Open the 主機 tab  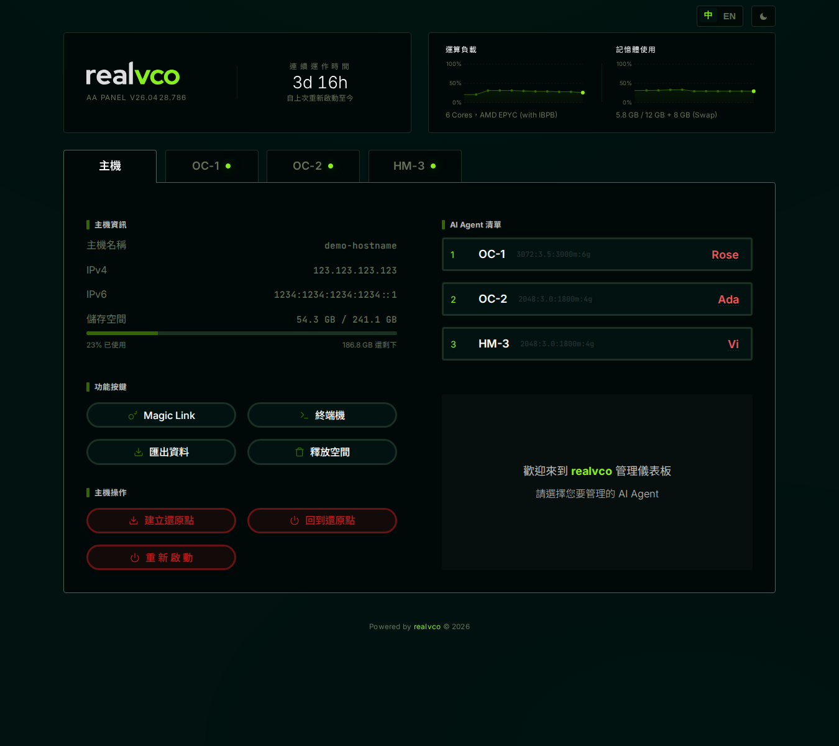pos(110,166)
